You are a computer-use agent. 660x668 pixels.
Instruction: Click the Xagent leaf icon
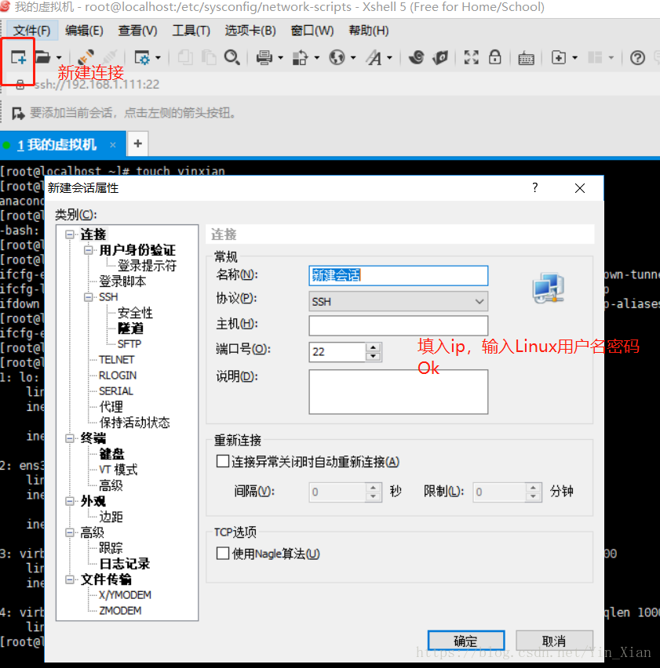440,57
